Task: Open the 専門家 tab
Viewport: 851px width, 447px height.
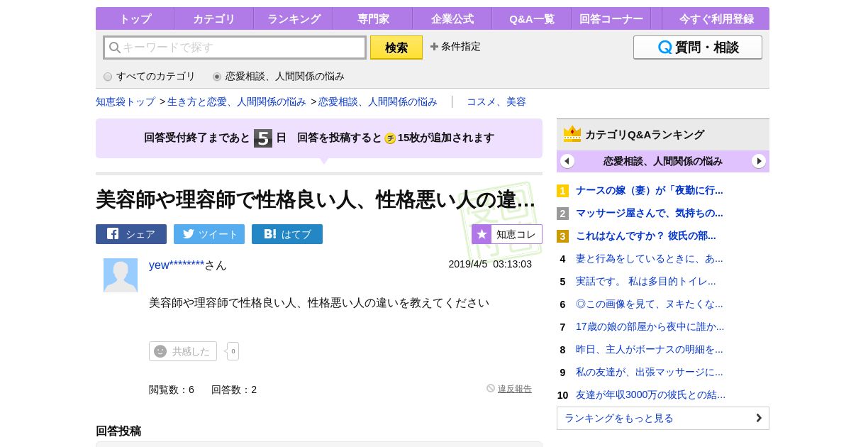Action: click(373, 18)
